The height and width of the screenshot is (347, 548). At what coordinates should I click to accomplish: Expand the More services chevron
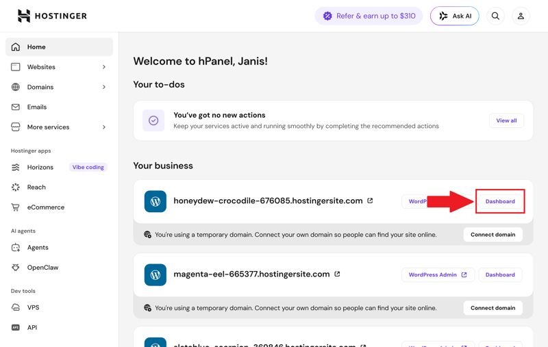pos(104,127)
